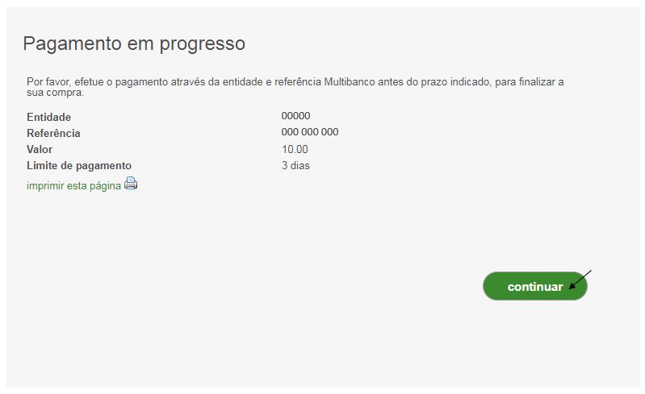Image resolution: width=645 pixels, height=394 pixels.
Task: Click the word referência in the instruction sentence
Action: click(298, 81)
